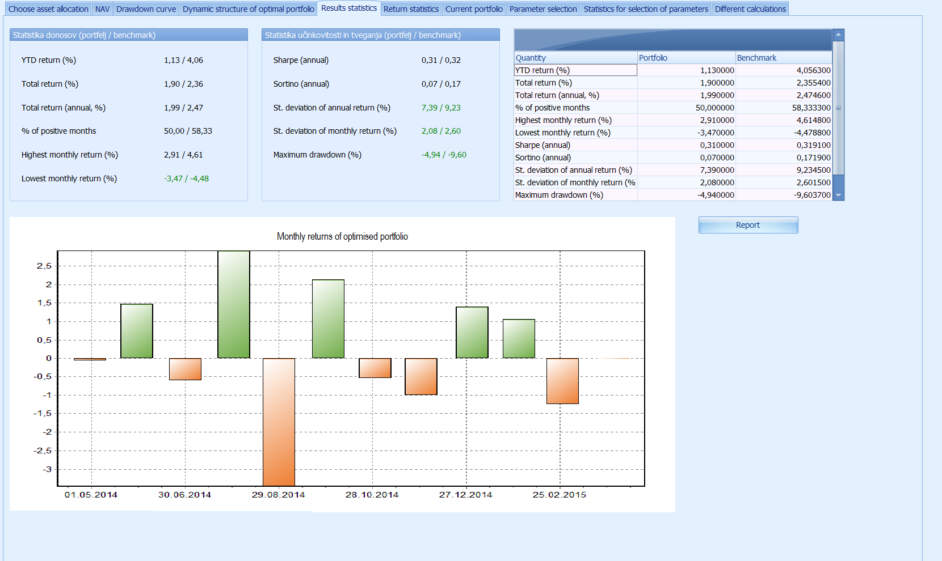This screenshot has height=561, width=942.
Task: Select the Total return (%) cell in table
Action: point(575,83)
